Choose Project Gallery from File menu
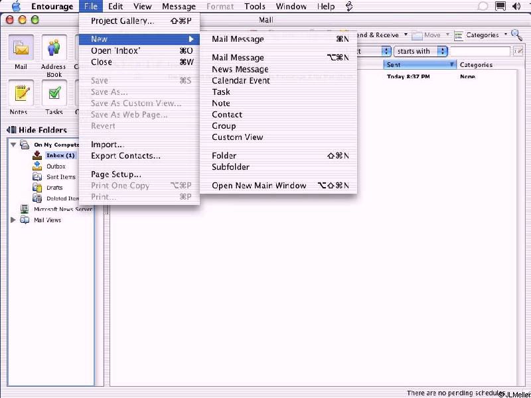Screen dimensions: 531x398 point(139,21)
